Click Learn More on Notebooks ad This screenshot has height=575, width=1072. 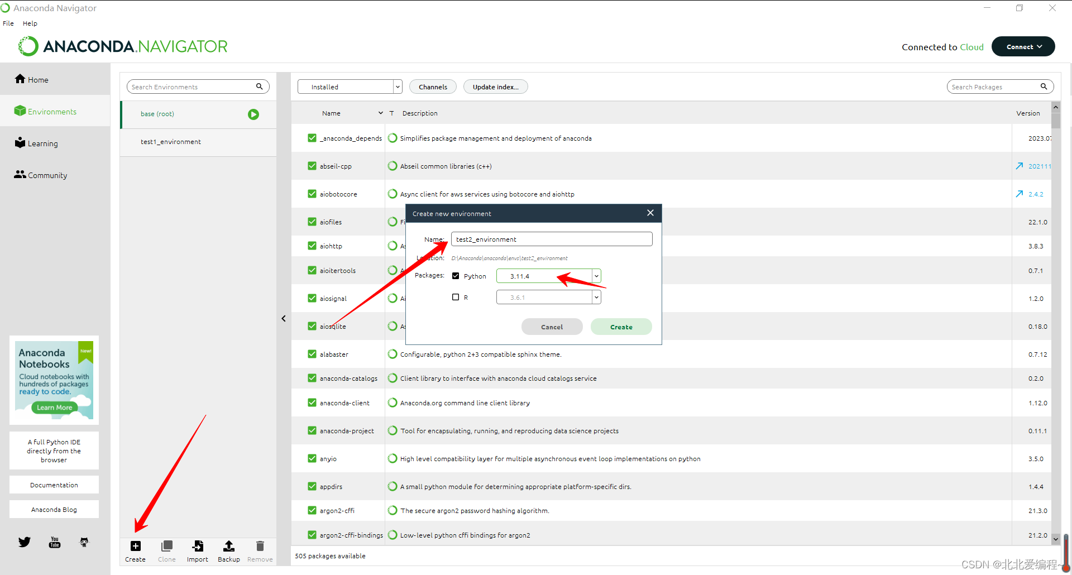click(x=54, y=408)
